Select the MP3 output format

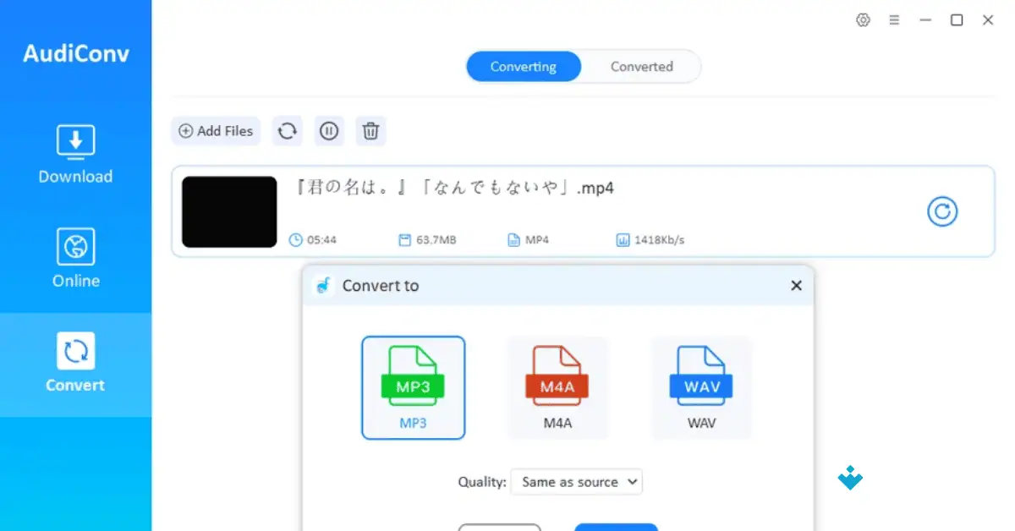coord(413,387)
